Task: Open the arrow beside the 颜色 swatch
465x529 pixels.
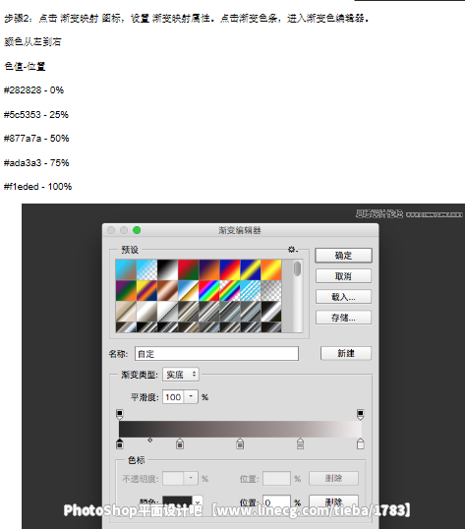Action: 198,502
